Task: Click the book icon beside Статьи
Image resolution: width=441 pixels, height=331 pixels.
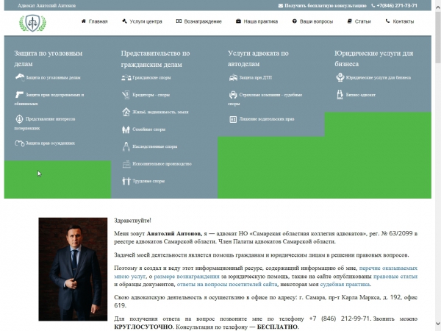Action: tap(350, 21)
